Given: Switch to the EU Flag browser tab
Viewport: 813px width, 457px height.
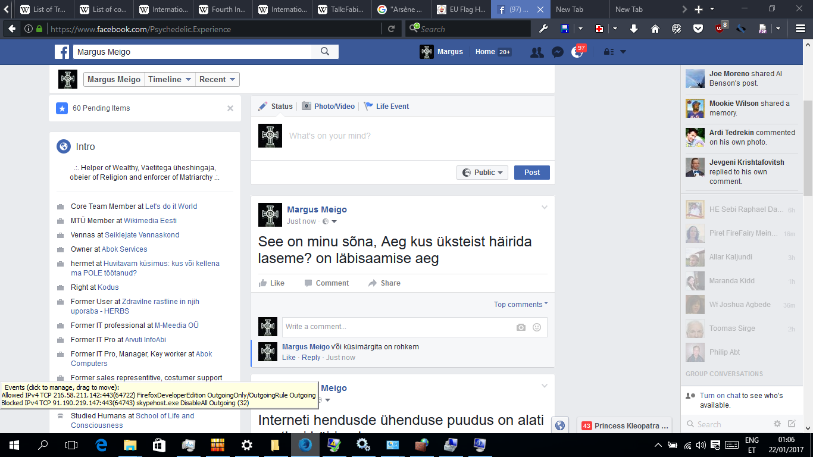Looking at the screenshot, I should click(x=462, y=10).
